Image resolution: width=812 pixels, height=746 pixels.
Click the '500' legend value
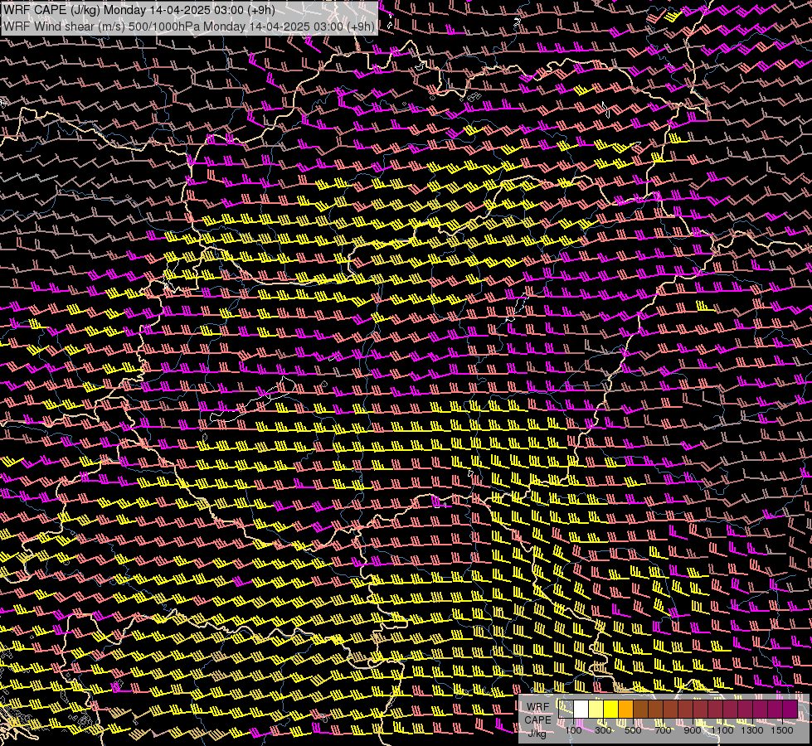pos(633,730)
